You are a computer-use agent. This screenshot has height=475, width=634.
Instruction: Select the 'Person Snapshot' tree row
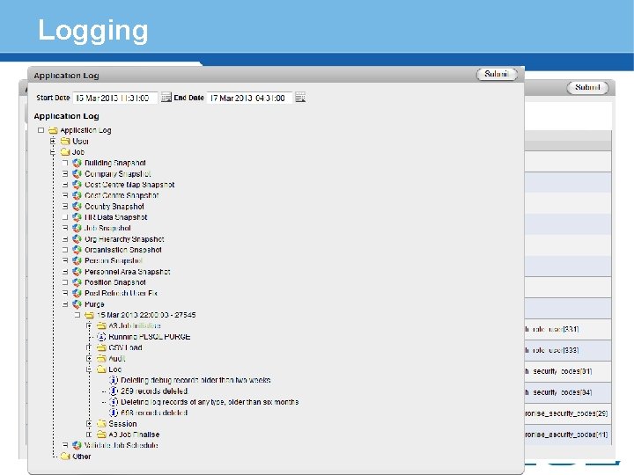tap(114, 261)
